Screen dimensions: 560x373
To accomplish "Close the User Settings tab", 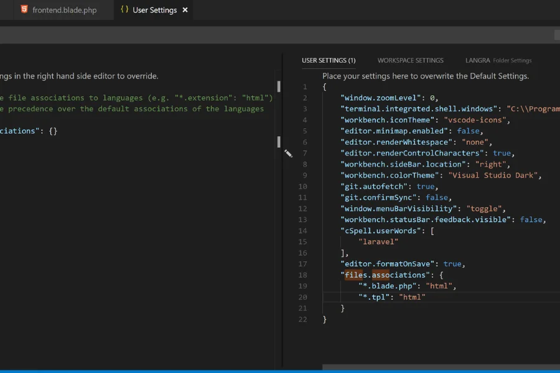I will click(x=185, y=10).
